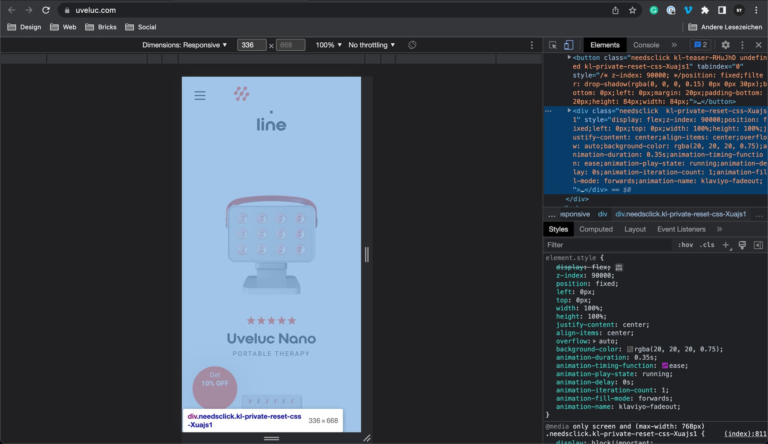768x444 pixels.
Task: Switch to the Console tab
Action: click(646, 45)
